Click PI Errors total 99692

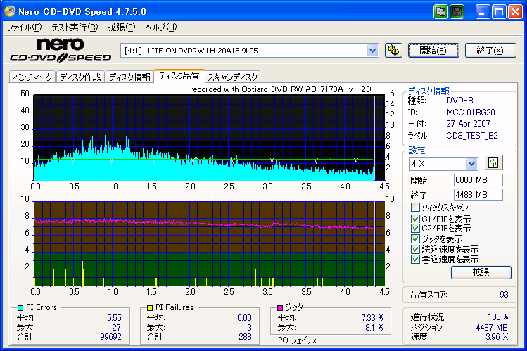coord(110,336)
